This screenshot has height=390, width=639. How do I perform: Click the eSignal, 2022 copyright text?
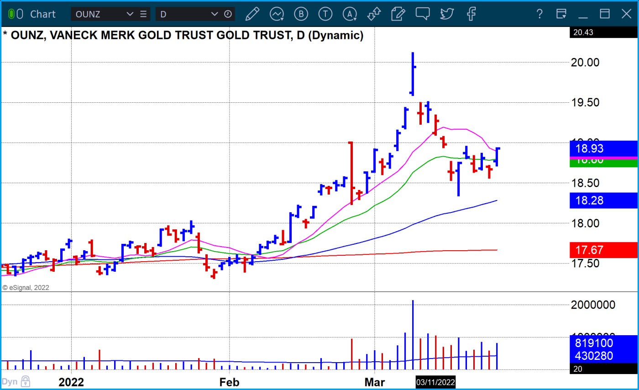pos(26,288)
